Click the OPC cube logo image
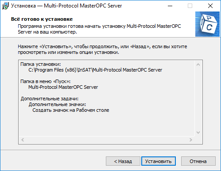This screenshot has width=221, height=171. coord(207,24)
